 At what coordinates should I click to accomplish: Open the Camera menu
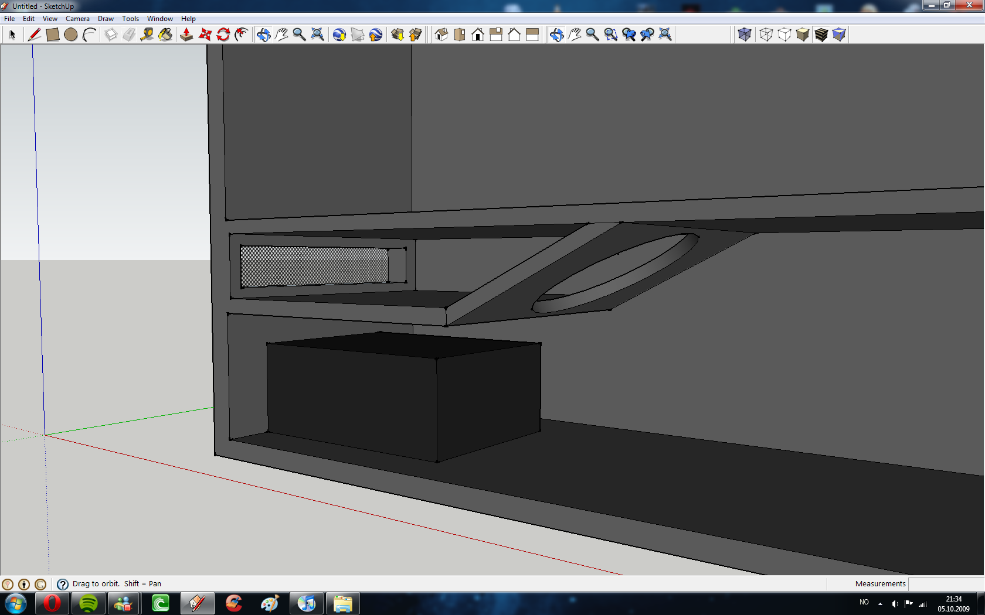click(x=77, y=19)
